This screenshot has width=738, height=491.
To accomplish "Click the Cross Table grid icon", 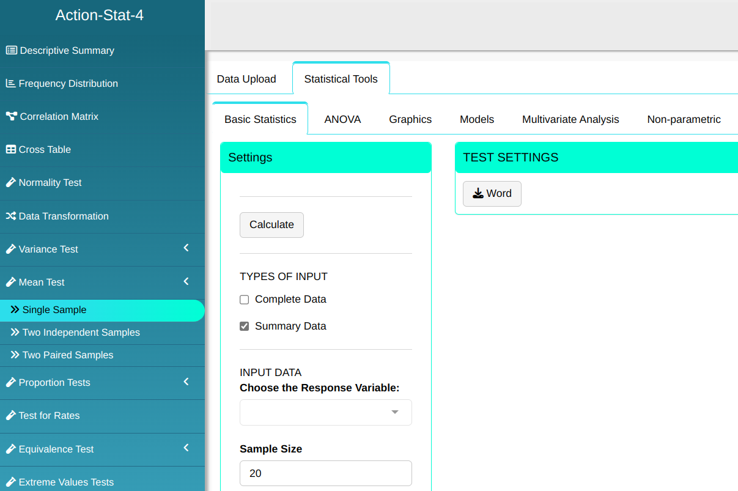I will (x=10, y=150).
